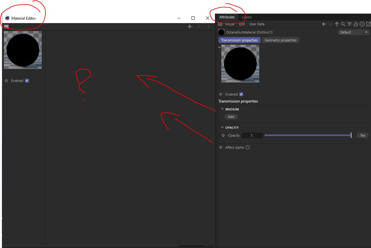Switch to the Attributes tab
The image size is (371, 248).
click(227, 17)
